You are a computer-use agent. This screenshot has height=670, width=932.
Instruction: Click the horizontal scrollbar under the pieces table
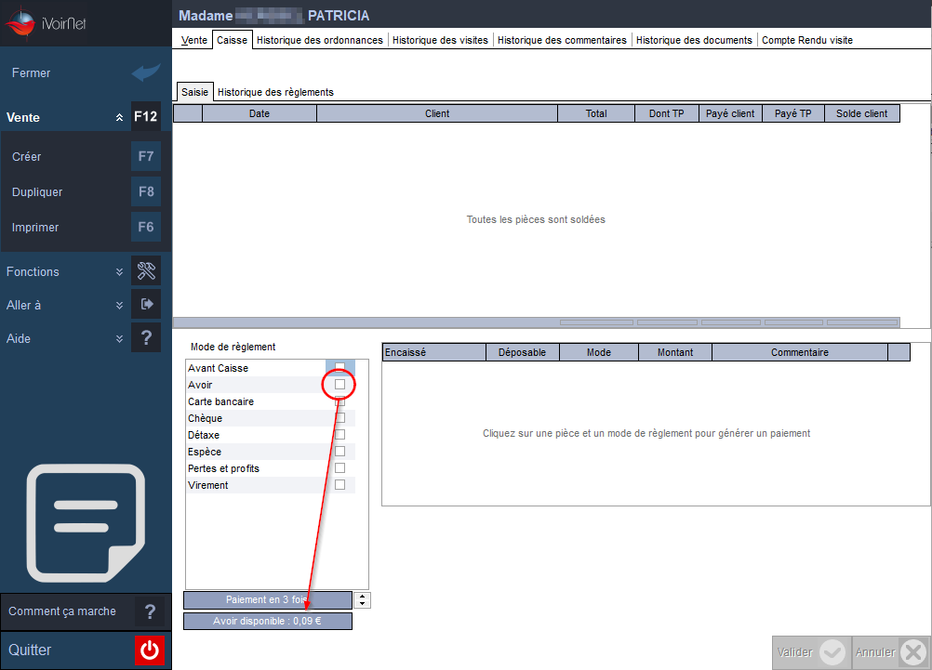pos(536,322)
